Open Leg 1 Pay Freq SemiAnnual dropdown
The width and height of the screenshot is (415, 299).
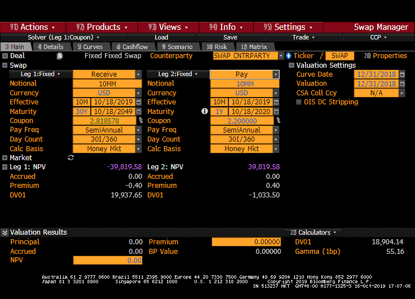(138, 130)
